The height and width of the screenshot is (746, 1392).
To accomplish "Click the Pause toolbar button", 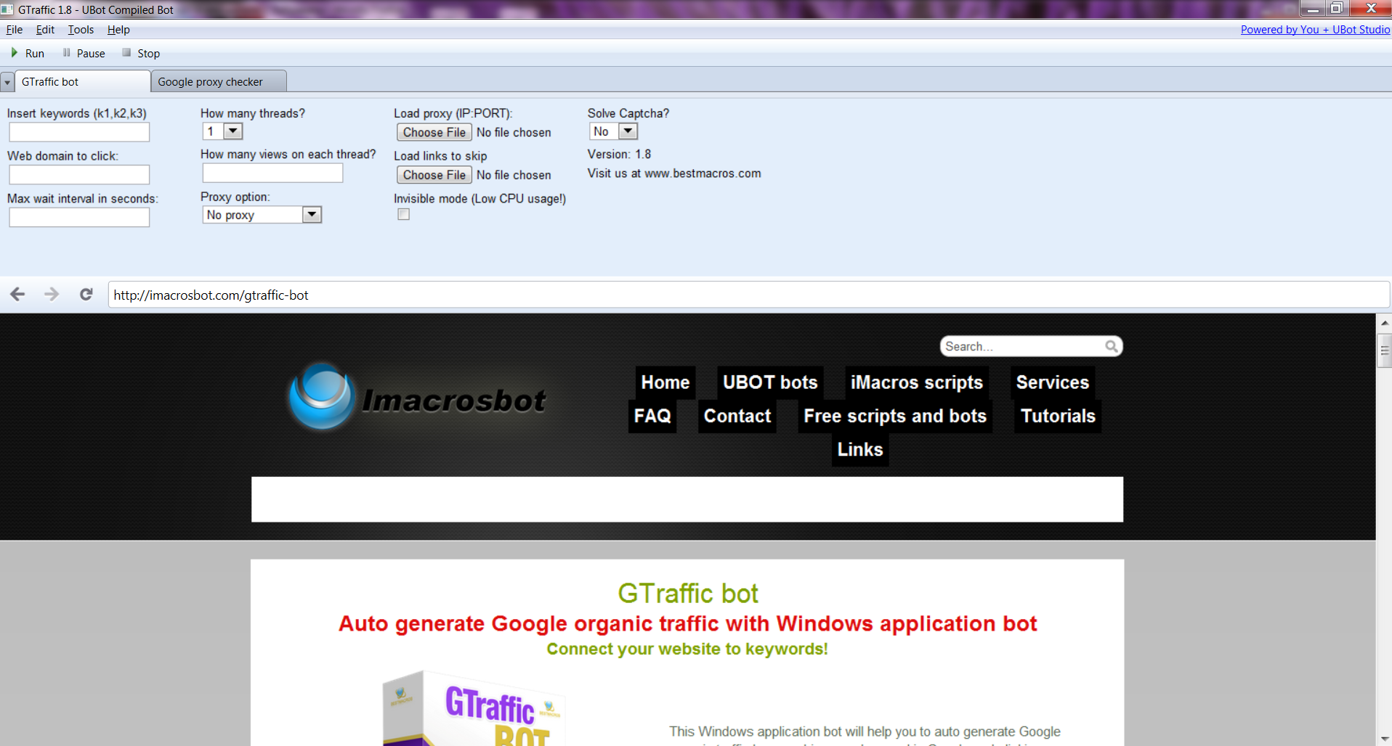I will pos(84,53).
